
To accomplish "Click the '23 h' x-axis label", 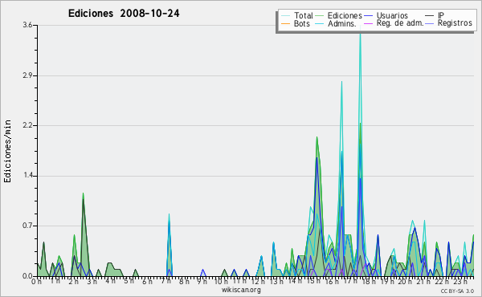I will pyautogui.click(x=460, y=281).
